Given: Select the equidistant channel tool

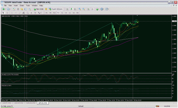Looking at the screenshot, I should pyautogui.click(x=24, y=13).
